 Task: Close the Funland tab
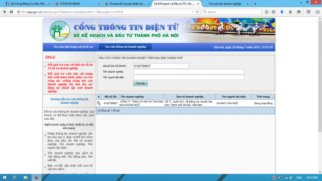(148, 4)
